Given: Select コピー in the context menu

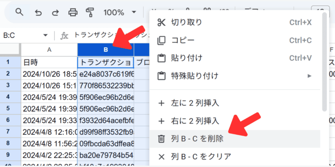Looking at the screenshot, I should pos(235,40).
